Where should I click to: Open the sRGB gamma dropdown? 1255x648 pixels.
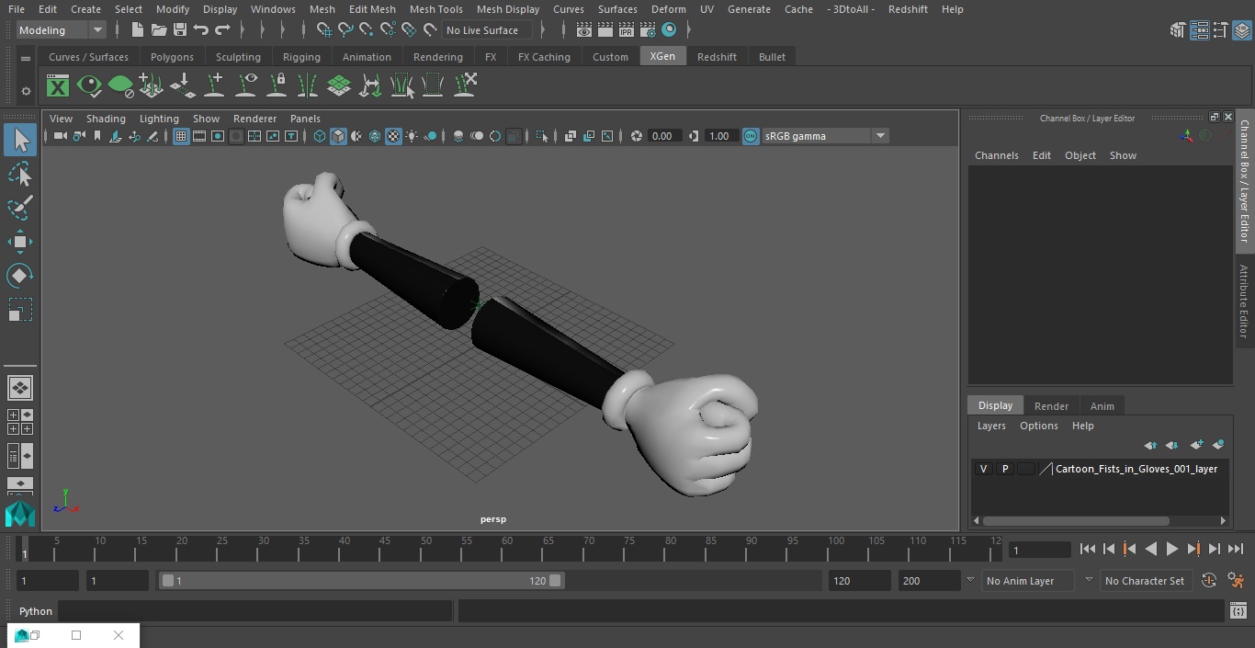(x=825, y=136)
